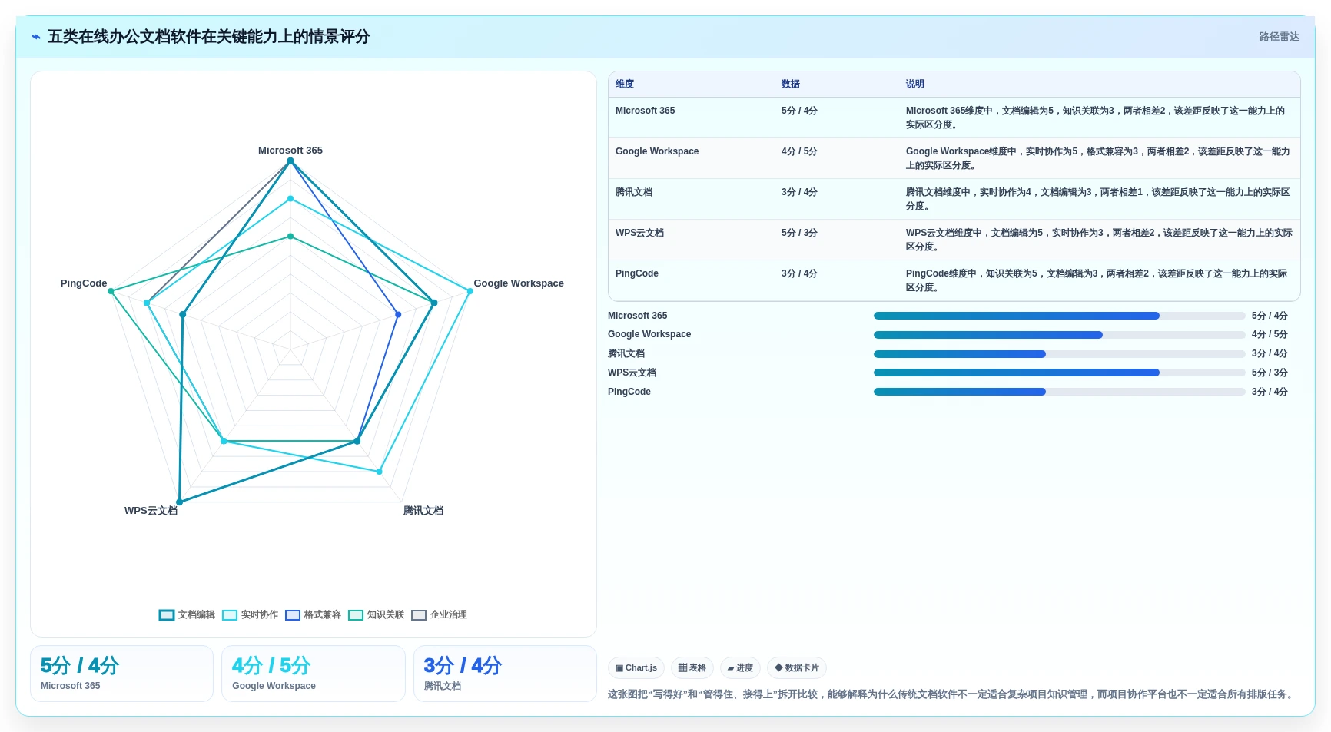The height and width of the screenshot is (732, 1331).
Task: Toggle the 实时协作 legend swatch
Action: (x=230, y=615)
